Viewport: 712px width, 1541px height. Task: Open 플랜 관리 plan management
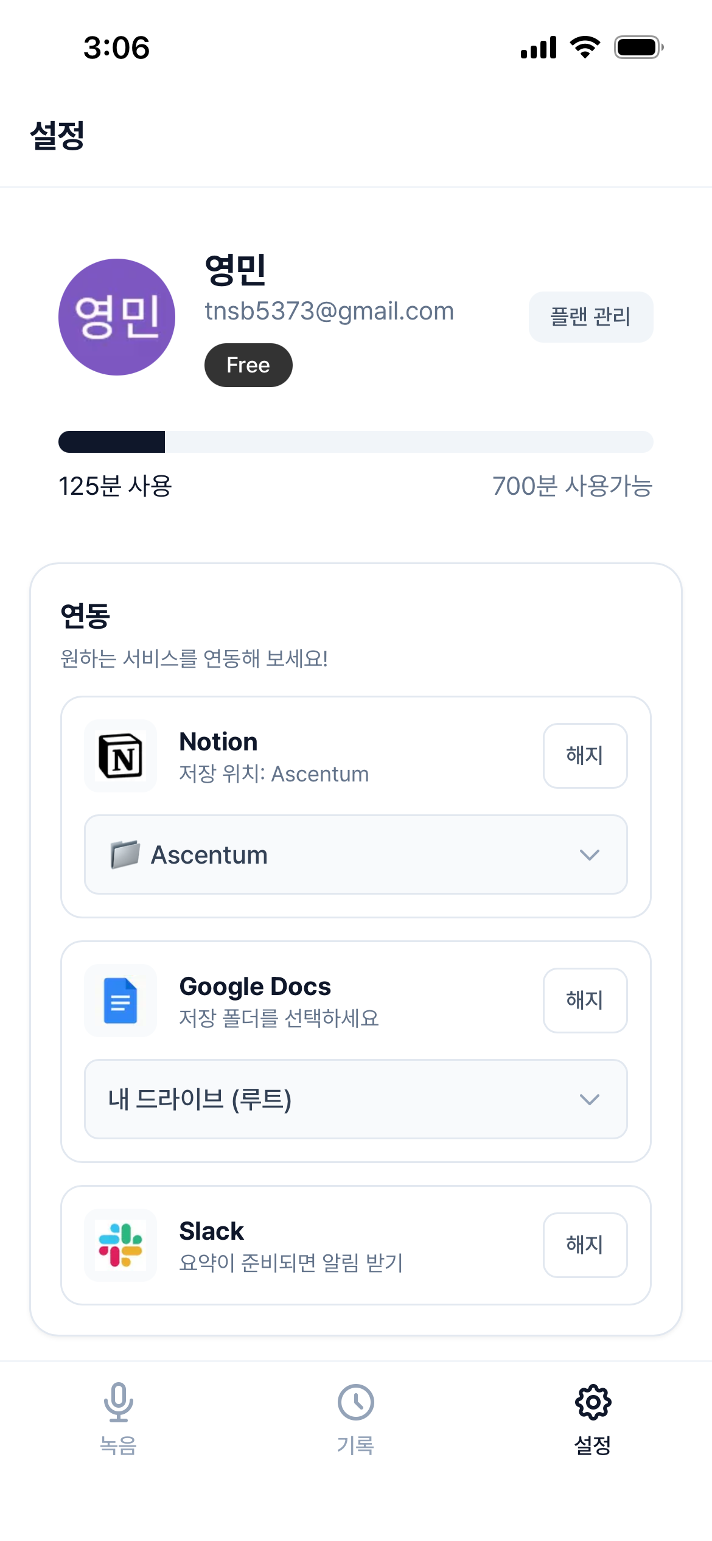pos(591,317)
